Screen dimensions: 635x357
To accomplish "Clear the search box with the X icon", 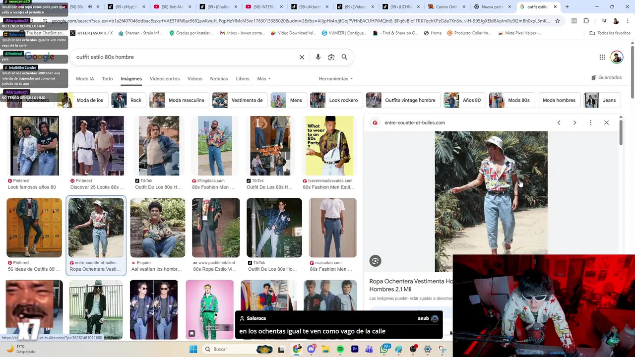I will [302, 57].
